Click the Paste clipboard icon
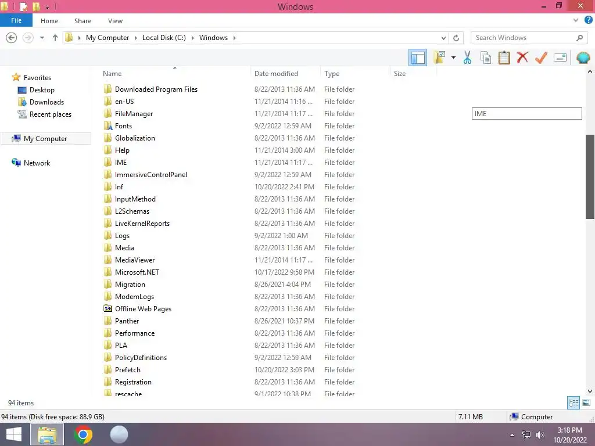The width and height of the screenshot is (595, 446). click(504, 57)
